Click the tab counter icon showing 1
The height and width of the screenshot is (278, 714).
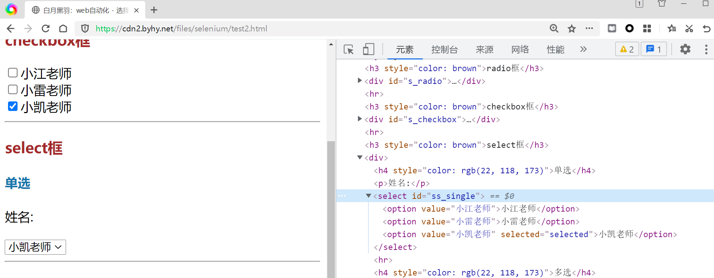click(639, 4)
